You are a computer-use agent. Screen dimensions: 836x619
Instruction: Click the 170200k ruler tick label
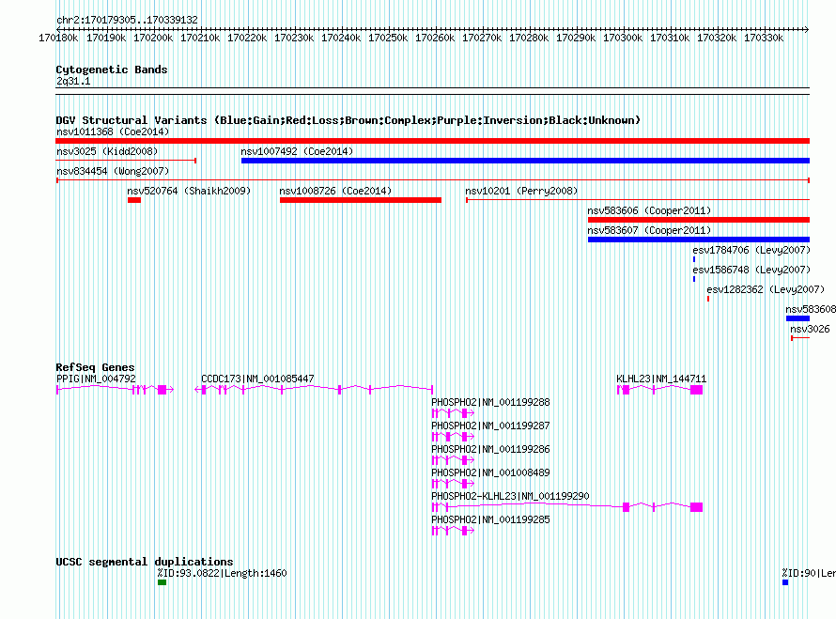click(153, 38)
